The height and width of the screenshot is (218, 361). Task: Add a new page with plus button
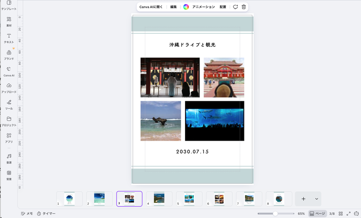[x=304, y=199]
